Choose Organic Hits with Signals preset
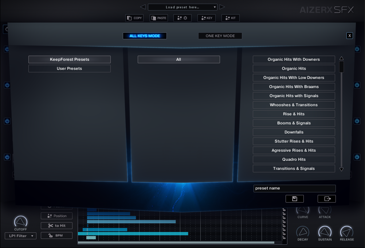 [x=294, y=96]
